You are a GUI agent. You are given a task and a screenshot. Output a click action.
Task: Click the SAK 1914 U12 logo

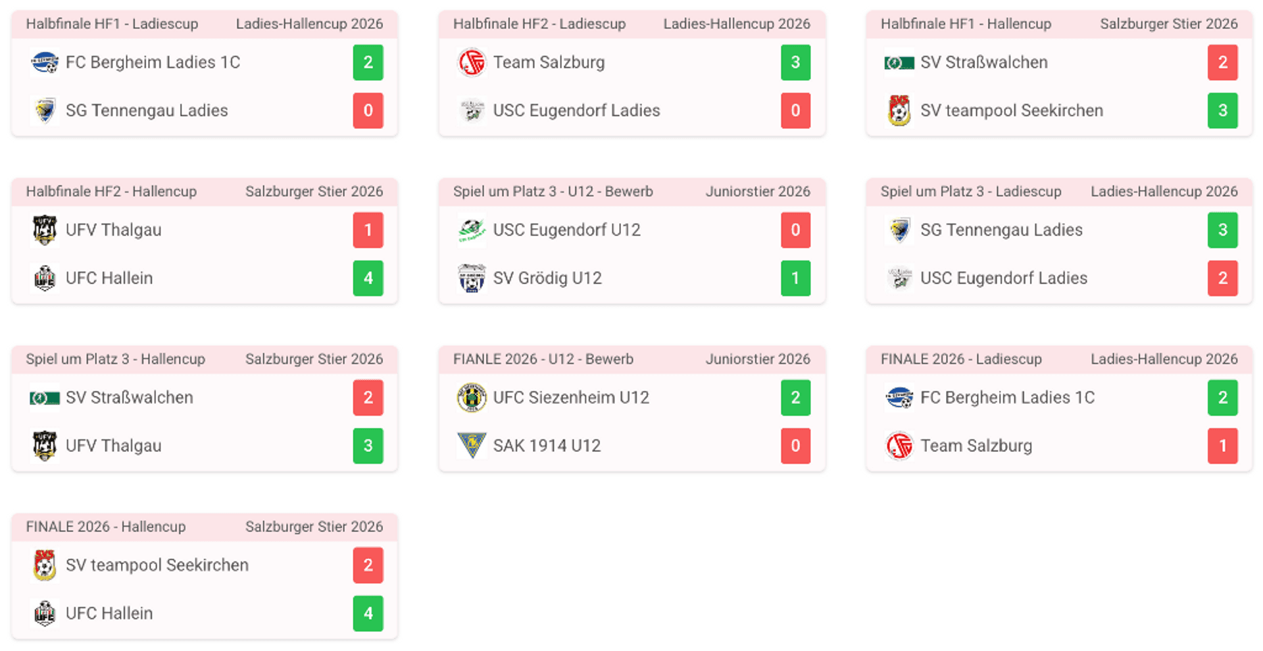pos(472,446)
